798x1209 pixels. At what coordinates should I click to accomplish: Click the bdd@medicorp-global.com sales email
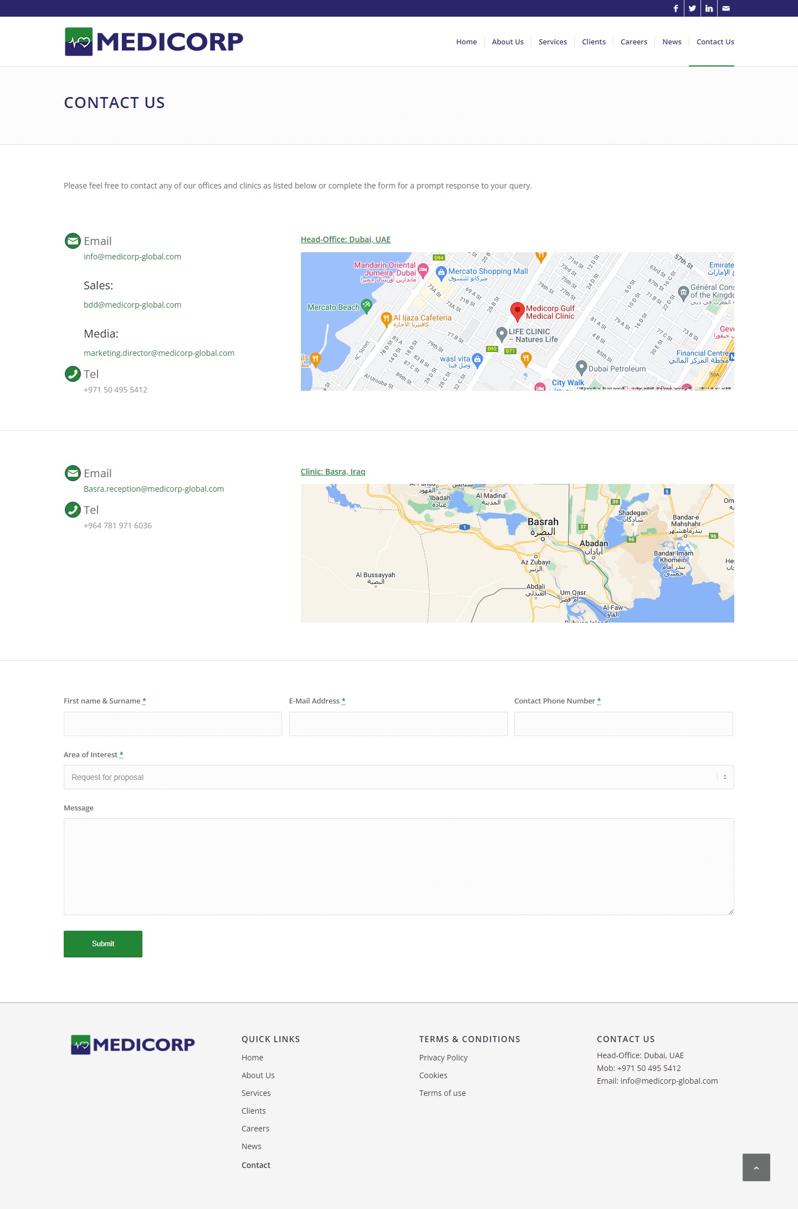tap(132, 305)
